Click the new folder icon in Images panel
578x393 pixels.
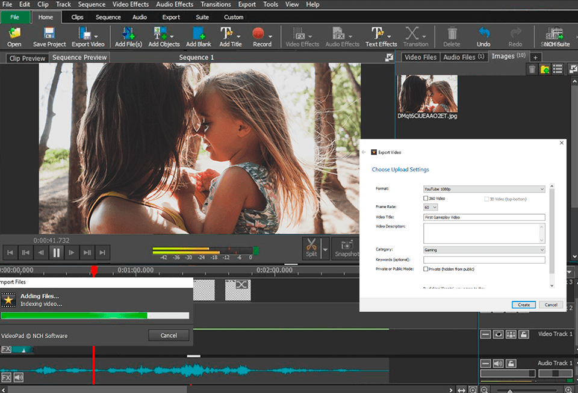(544, 69)
